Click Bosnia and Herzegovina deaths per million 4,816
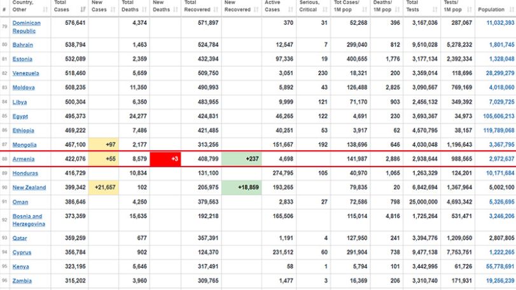 (393, 216)
